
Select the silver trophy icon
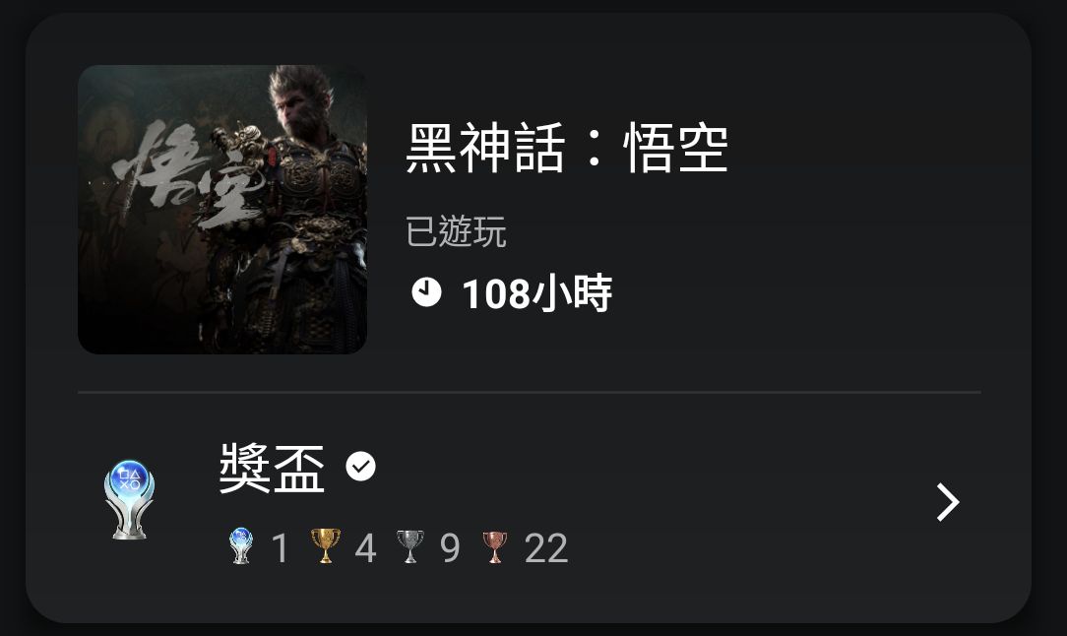410,546
